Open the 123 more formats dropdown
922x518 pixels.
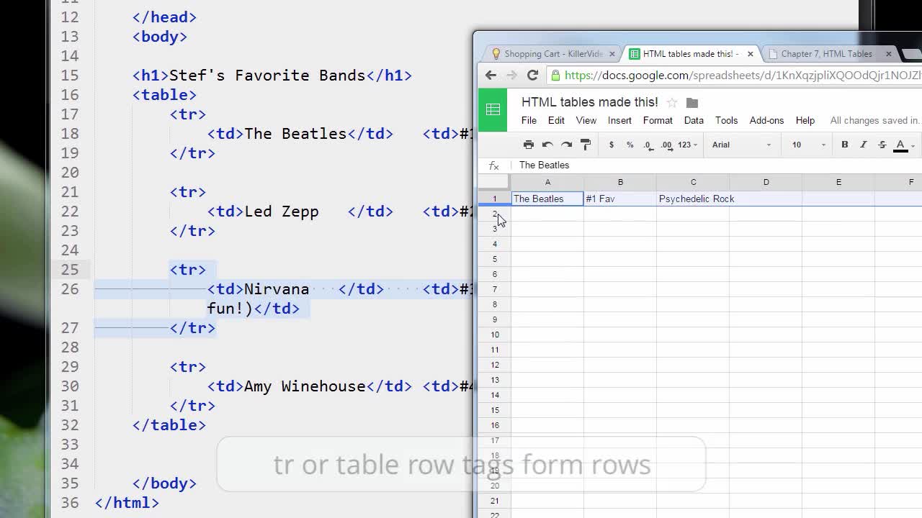click(687, 145)
